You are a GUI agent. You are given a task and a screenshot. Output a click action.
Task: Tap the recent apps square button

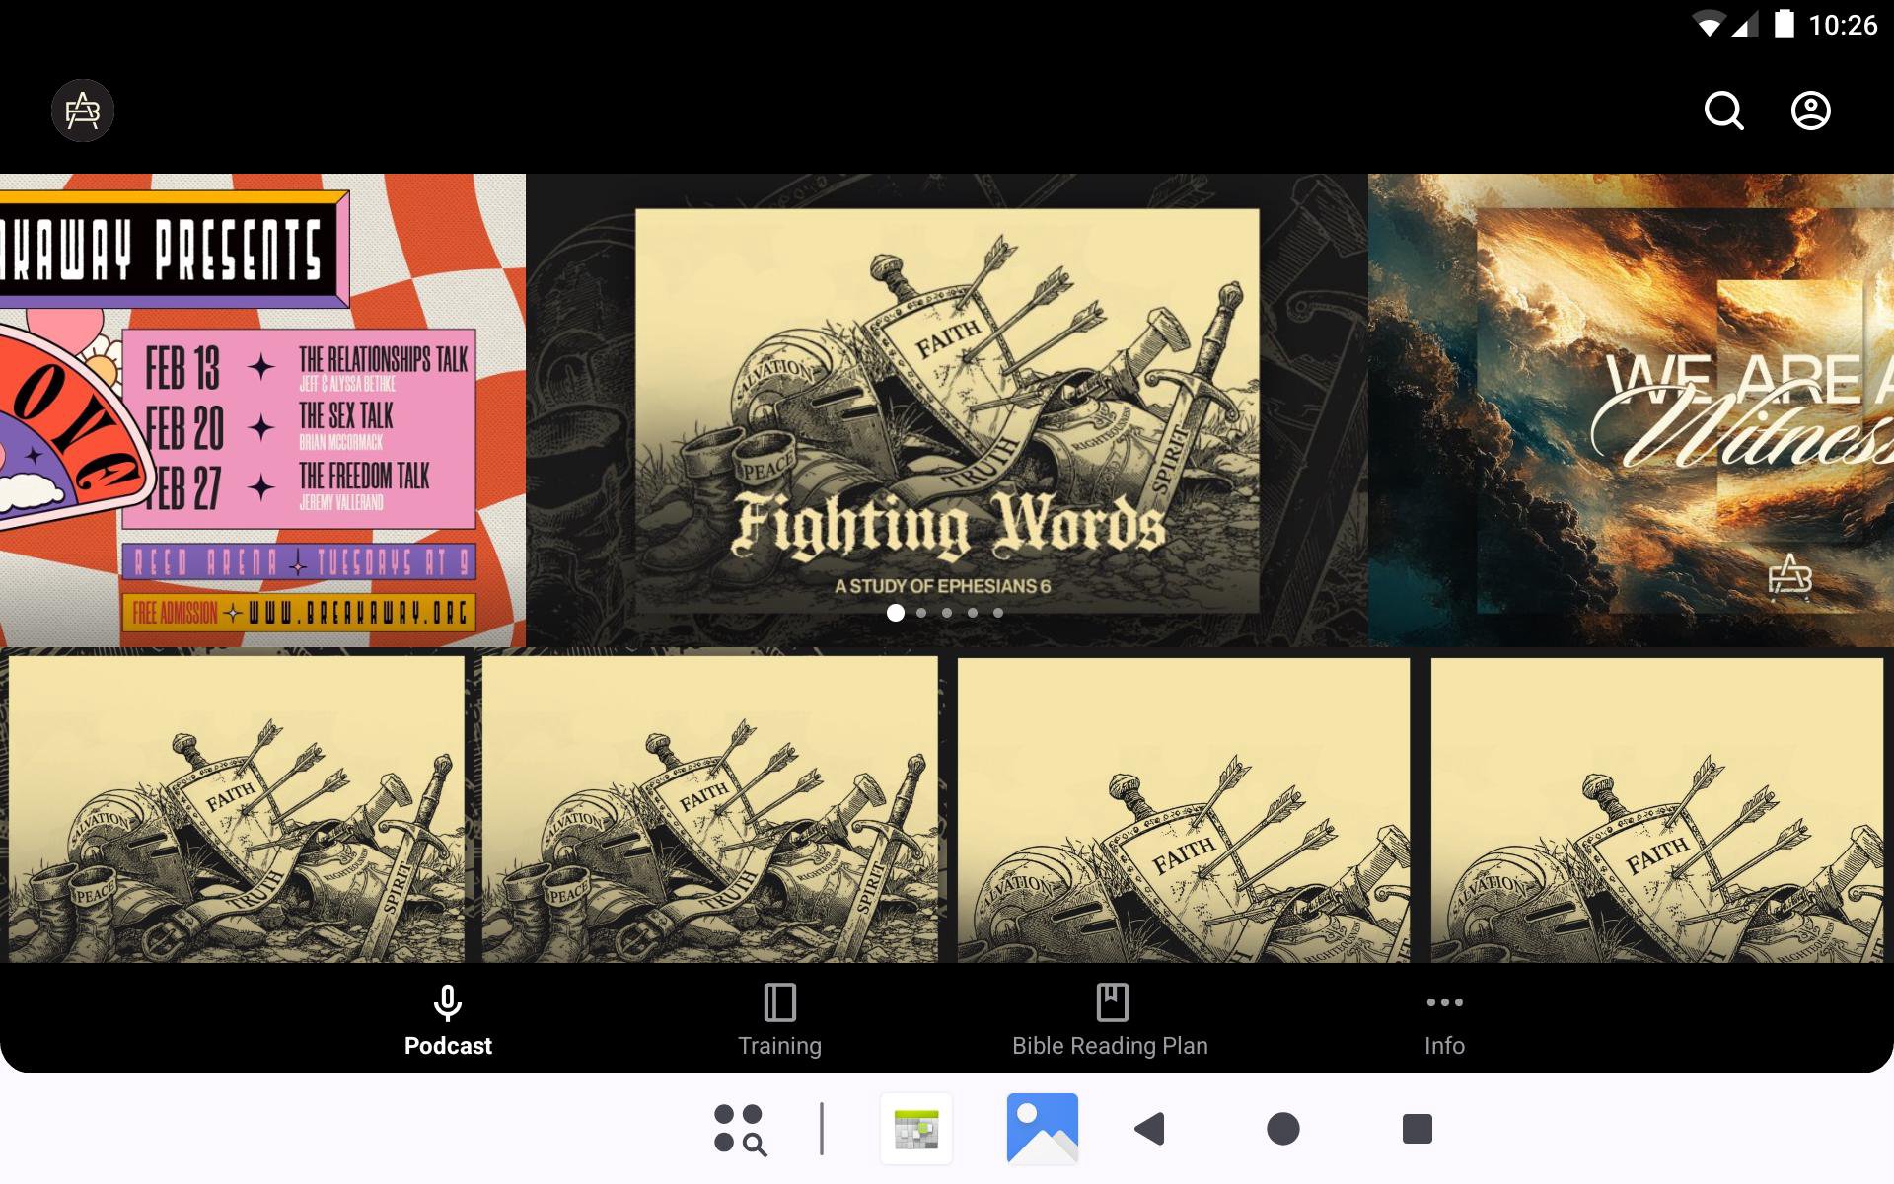point(1417,1128)
